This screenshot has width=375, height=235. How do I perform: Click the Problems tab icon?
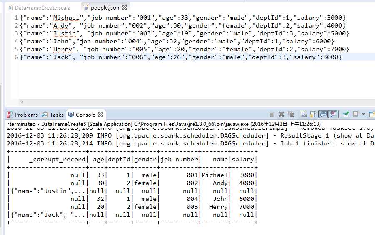pos(9,115)
